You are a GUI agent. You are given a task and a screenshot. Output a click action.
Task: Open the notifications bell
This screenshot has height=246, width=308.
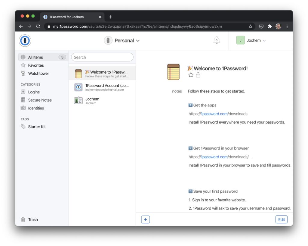click(x=217, y=40)
